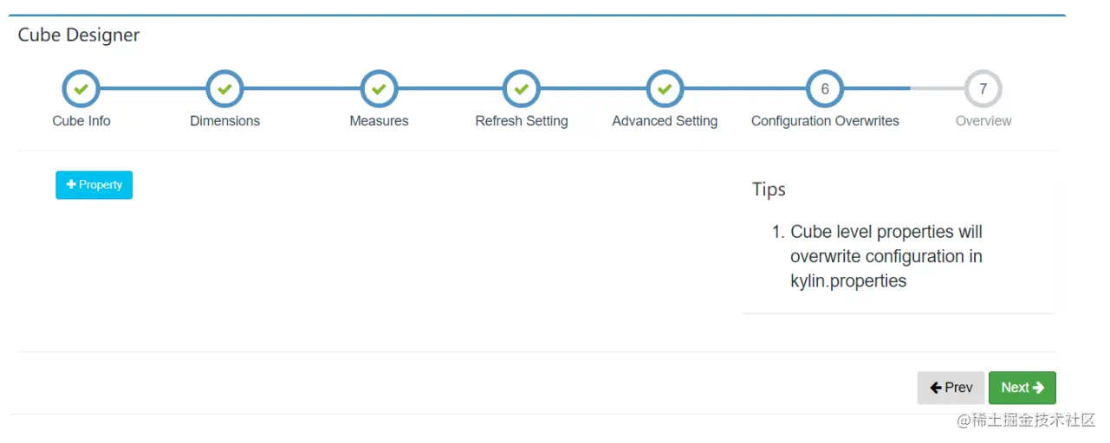Select the Refresh Setting label
The width and height of the screenshot is (1110, 443).
click(x=522, y=121)
